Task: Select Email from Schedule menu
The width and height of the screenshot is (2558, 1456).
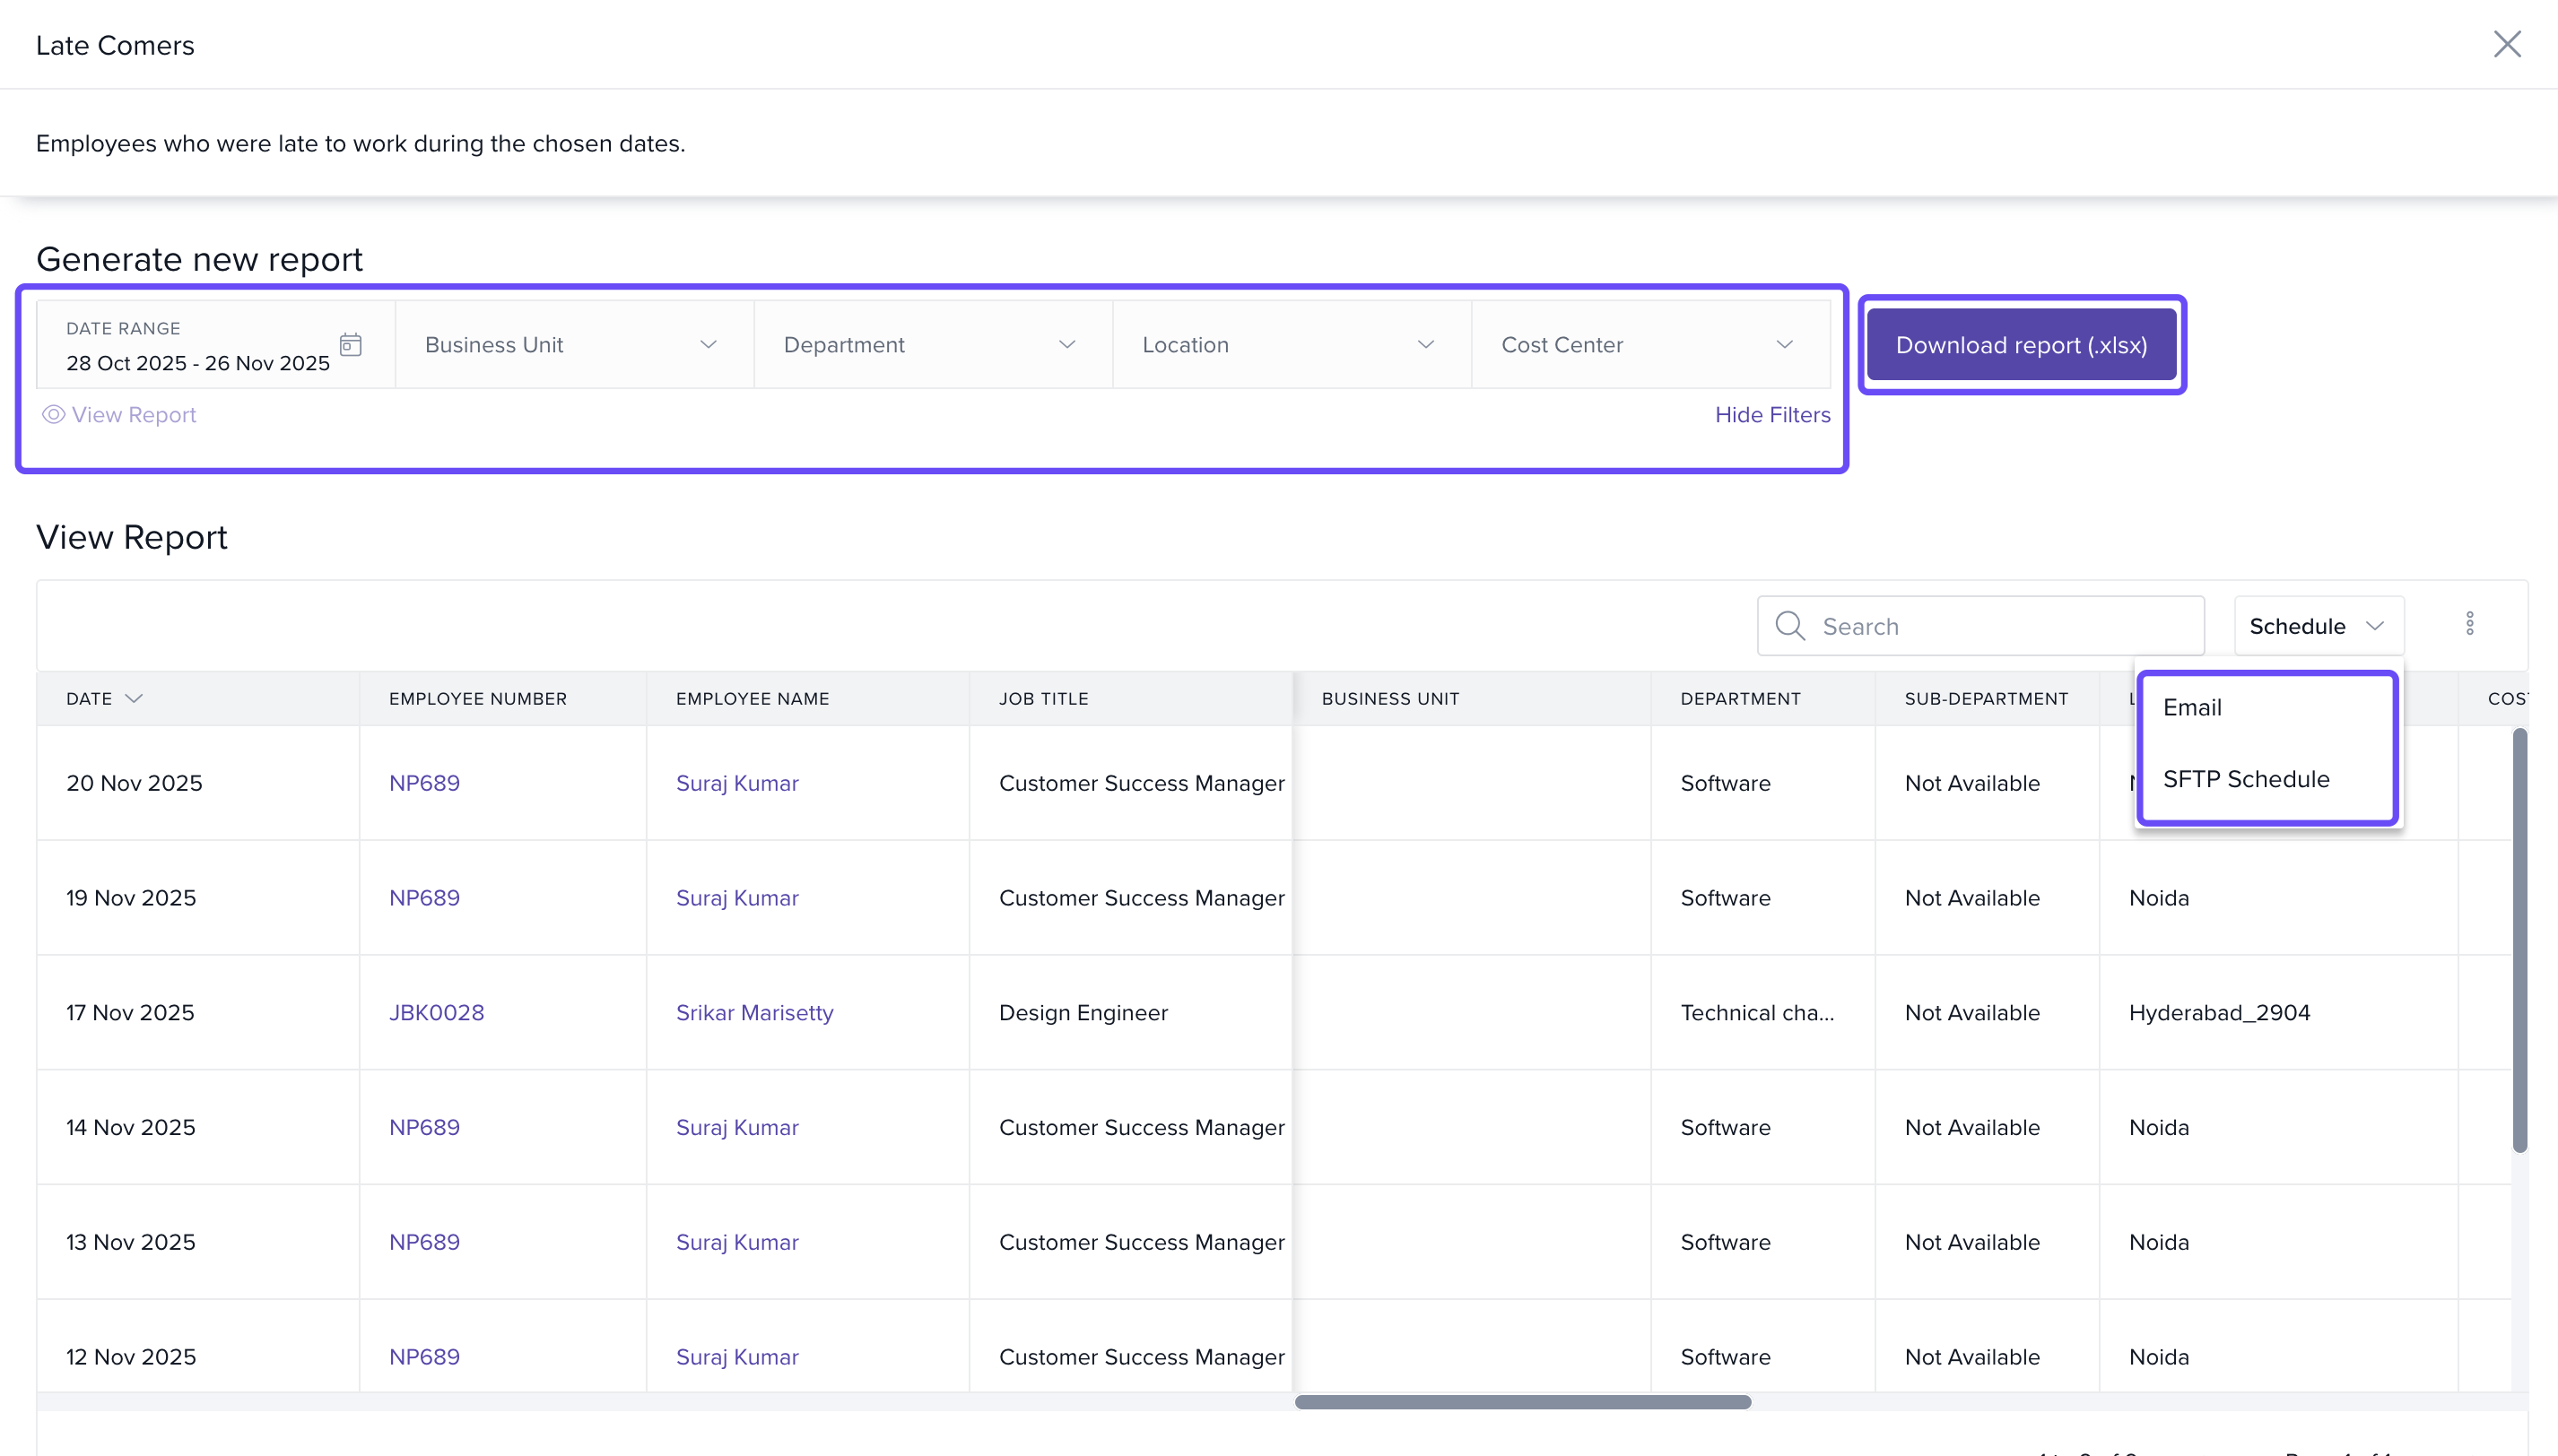Action: [2193, 707]
